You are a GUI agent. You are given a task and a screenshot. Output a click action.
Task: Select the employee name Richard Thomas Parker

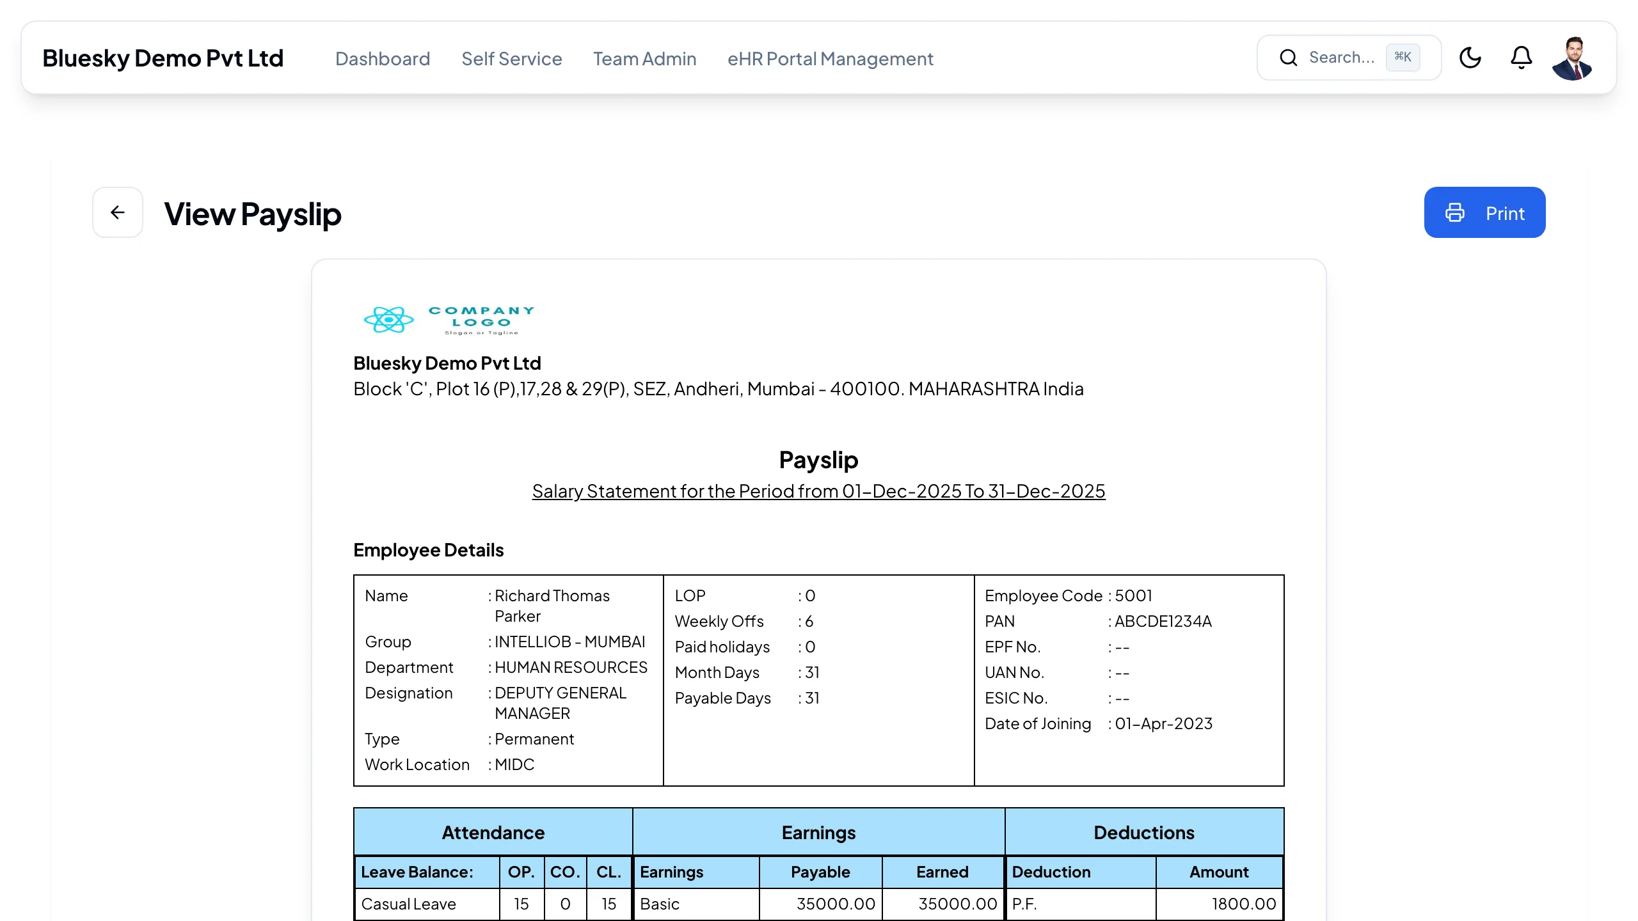552,606
